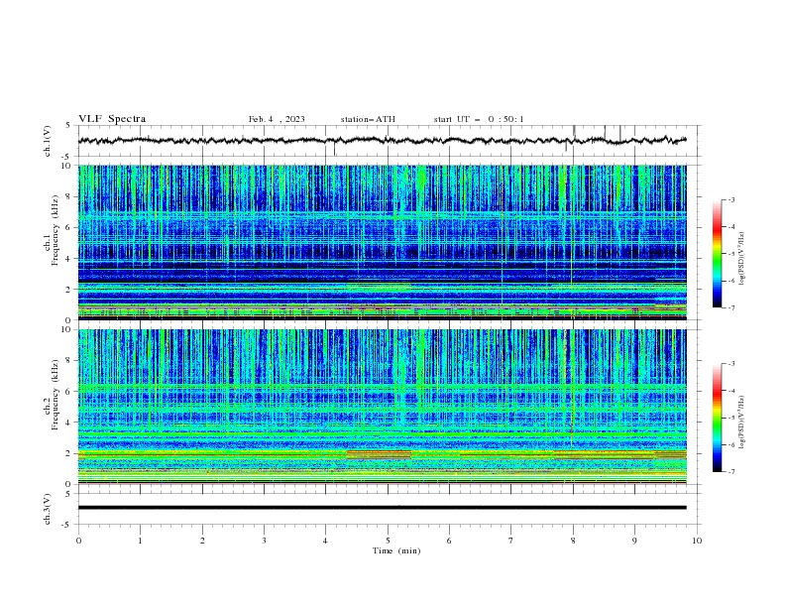The height and width of the screenshot is (607, 785).
Task: Click the "station=ATH" label
Action: tap(368, 119)
